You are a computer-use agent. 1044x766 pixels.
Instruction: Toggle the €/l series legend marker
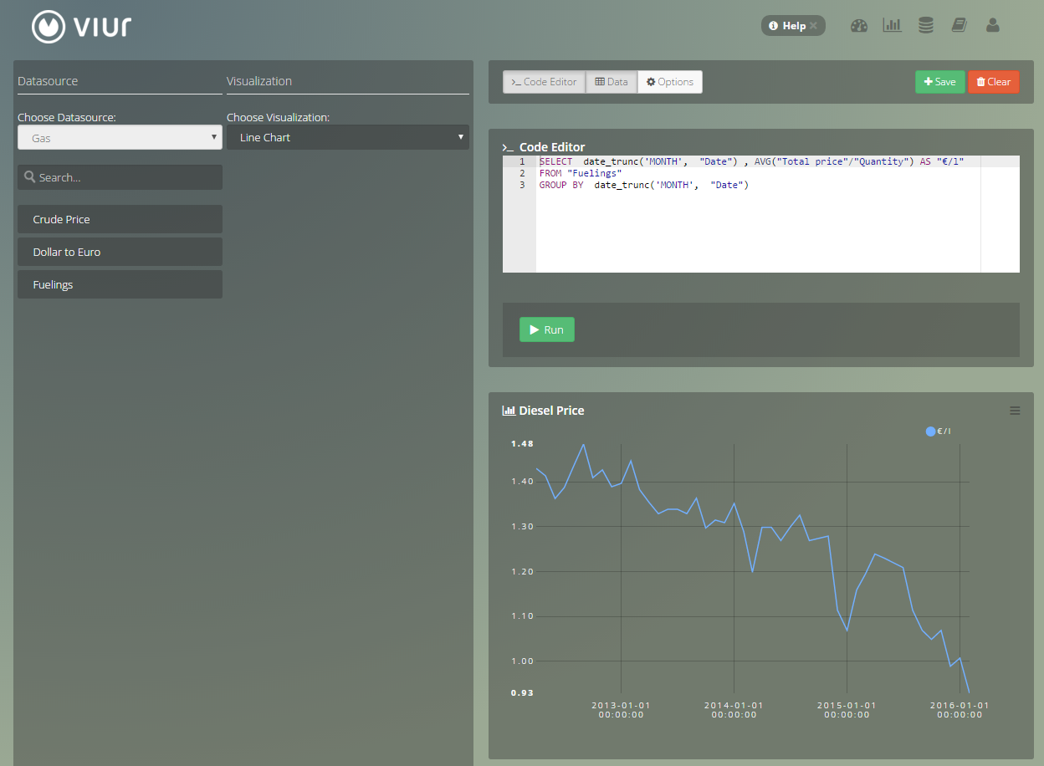(930, 432)
